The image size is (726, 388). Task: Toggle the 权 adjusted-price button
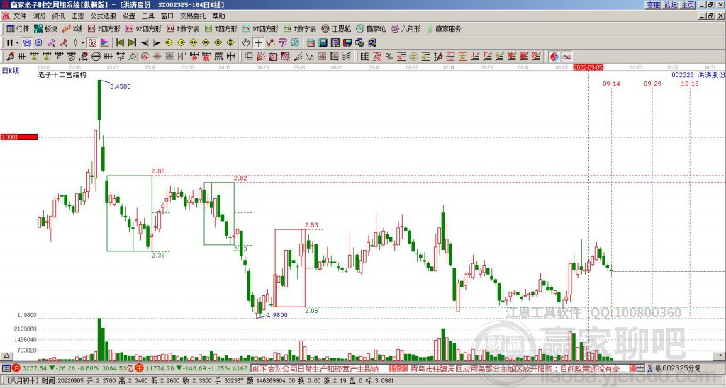pyautogui.click(x=92, y=42)
